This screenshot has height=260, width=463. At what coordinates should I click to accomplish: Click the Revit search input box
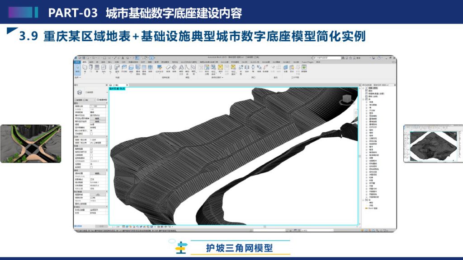(x=327, y=58)
